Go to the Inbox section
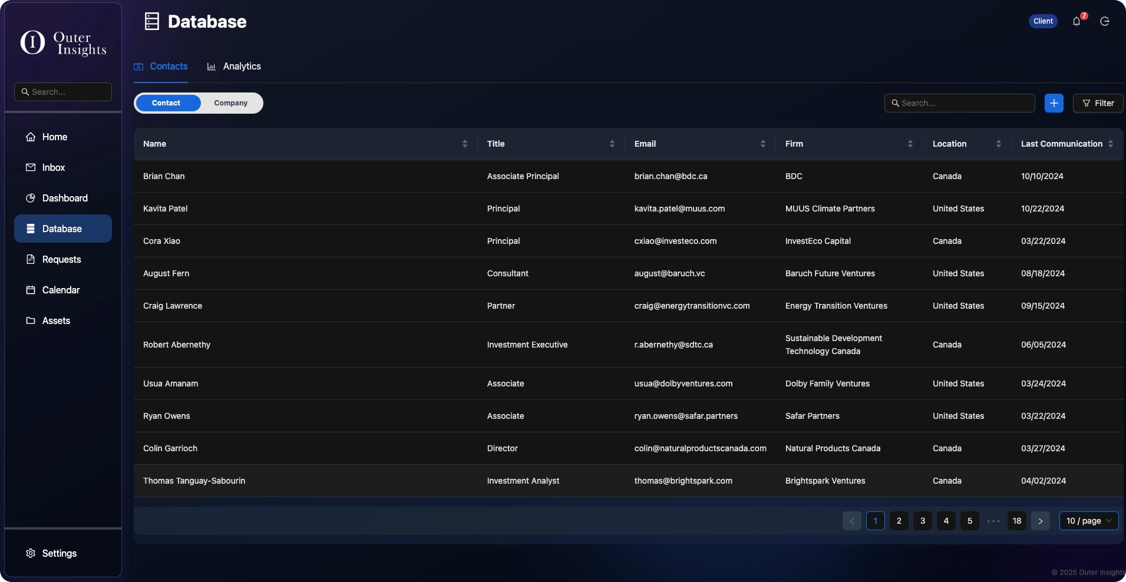Screen dimensions: 1126x582 52,167
